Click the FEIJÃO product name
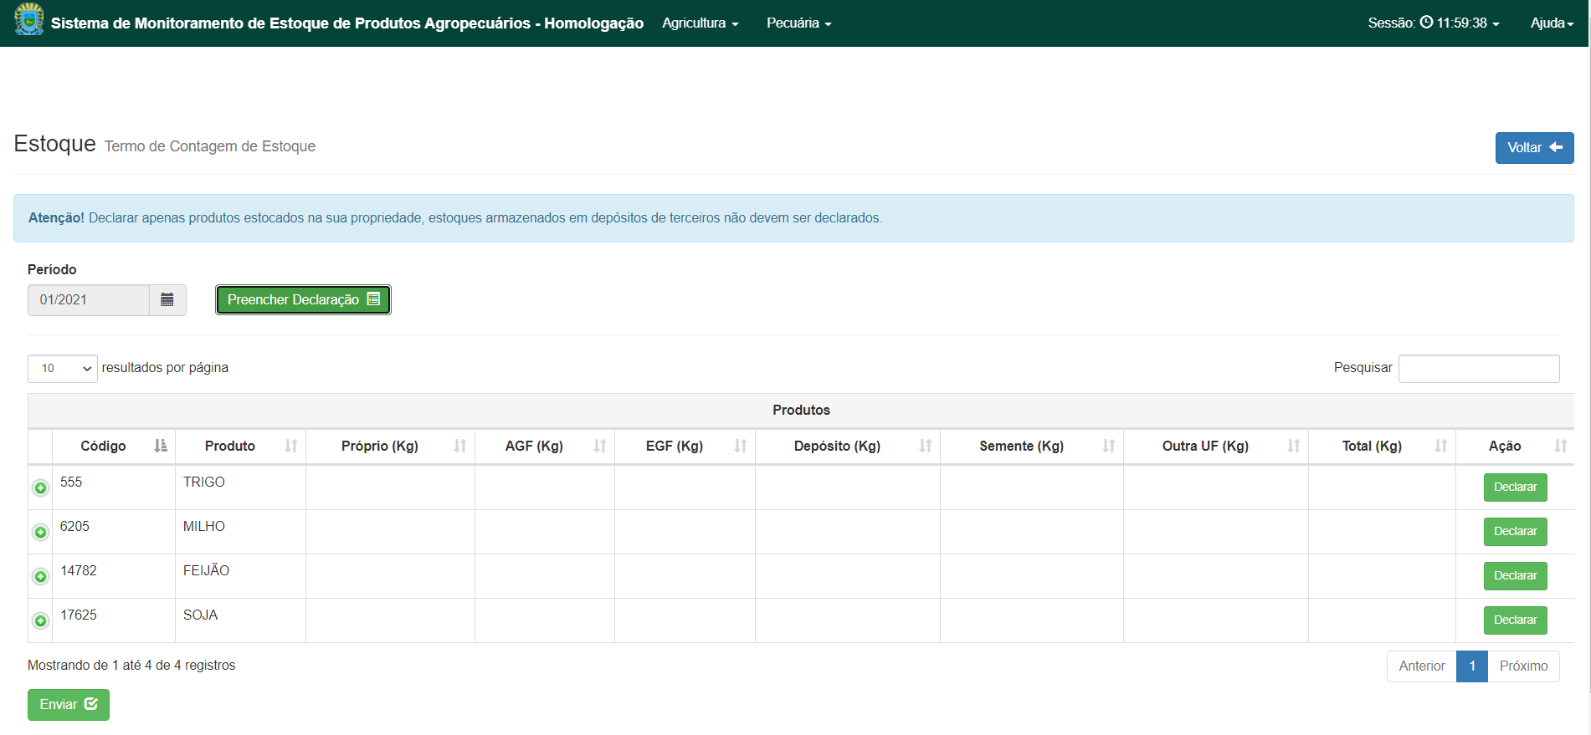 (206, 571)
